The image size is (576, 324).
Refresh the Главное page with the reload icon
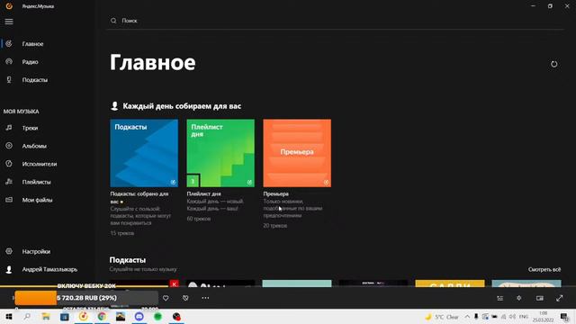click(x=554, y=64)
